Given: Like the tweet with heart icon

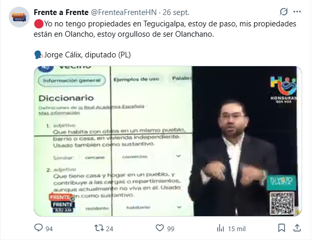Looking at the screenshot, I should pos(160,228).
